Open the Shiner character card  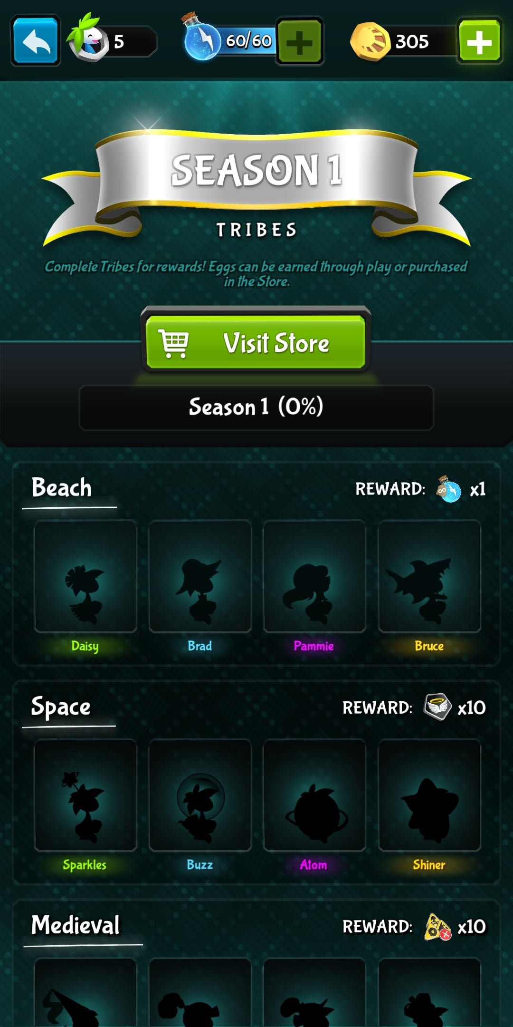[429, 795]
